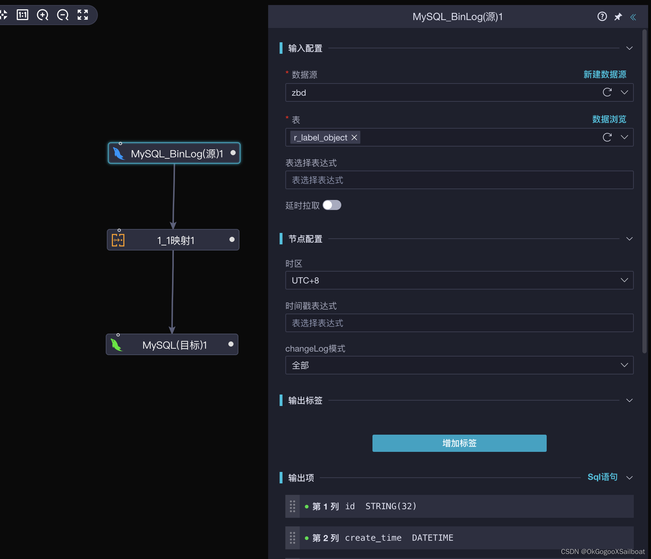The image size is (651, 559).
Task: Collapse the 输出项 section
Action: 629,478
